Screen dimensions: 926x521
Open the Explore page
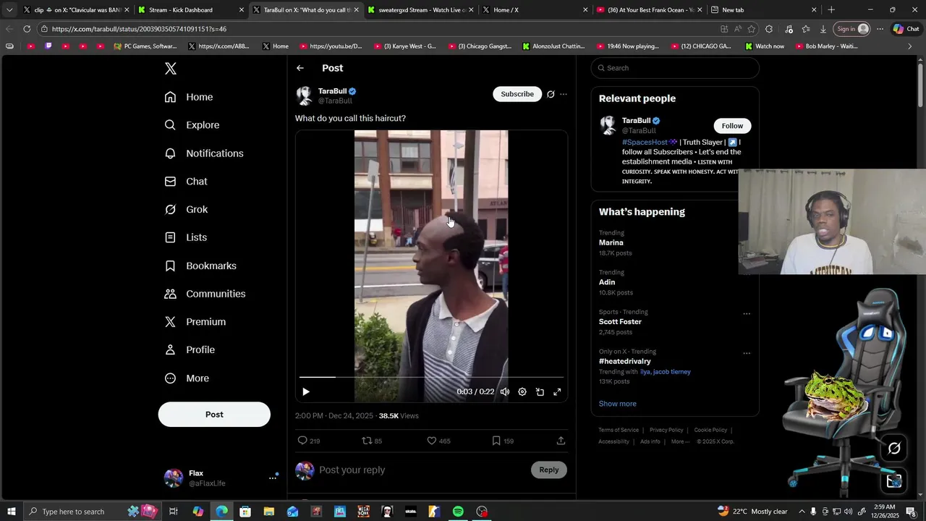pyautogui.click(x=192, y=125)
